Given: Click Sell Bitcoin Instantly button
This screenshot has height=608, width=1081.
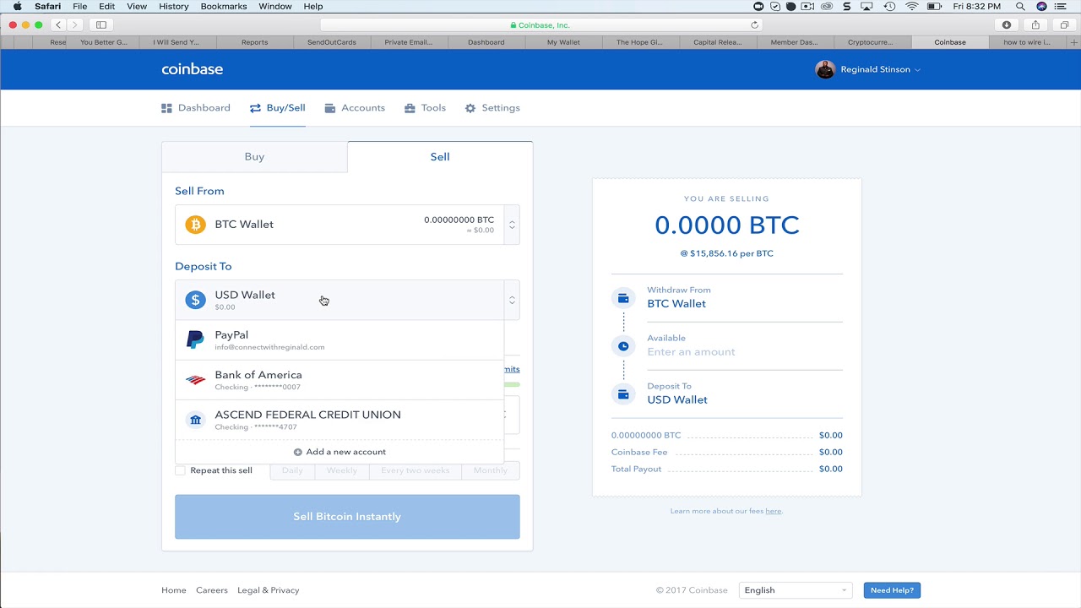Looking at the screenshot, I should pyautogui.click(x=347, y=517).
